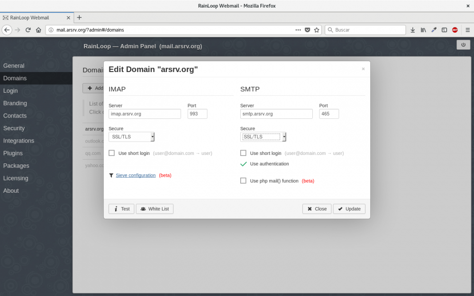Open the Firefox hamburger menu
Viewport: 474px width, 296px height.
[x=468, y=30]
